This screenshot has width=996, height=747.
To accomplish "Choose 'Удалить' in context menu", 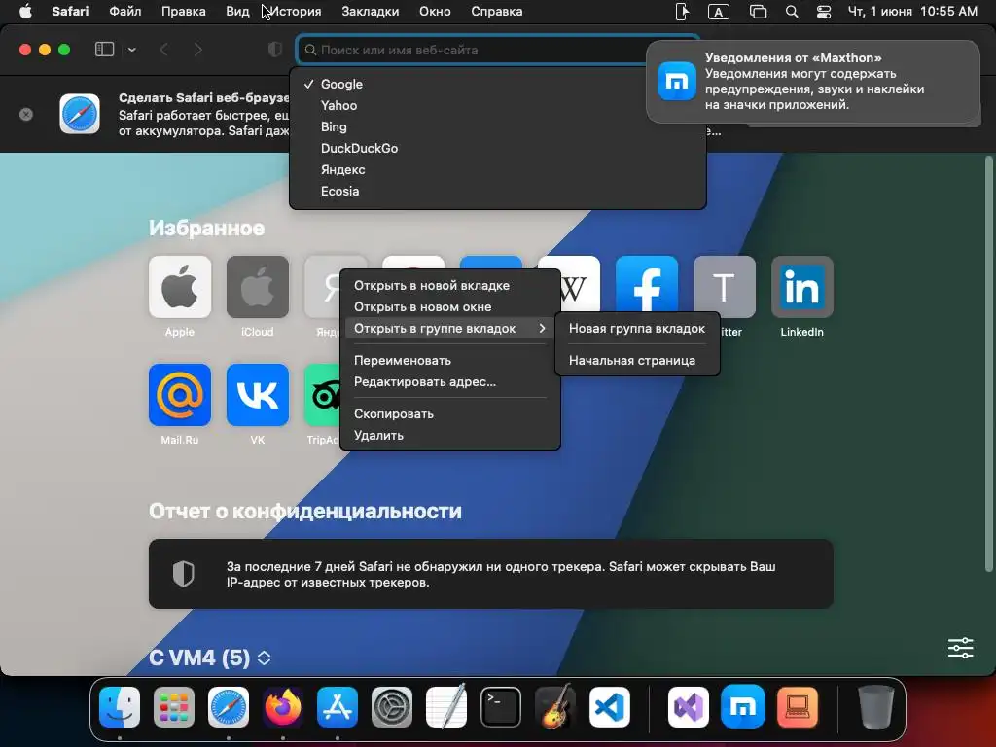I will click(x=450, y=435).
